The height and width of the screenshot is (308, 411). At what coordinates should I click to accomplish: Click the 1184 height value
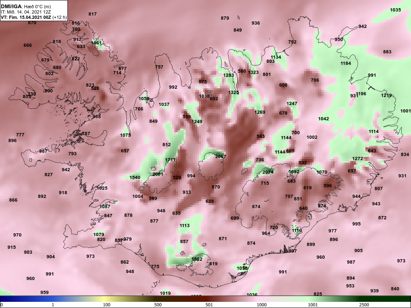click(346, 63)
